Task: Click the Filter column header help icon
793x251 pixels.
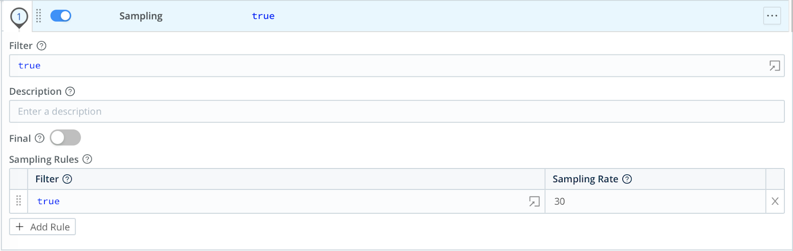Action: (x=67, y=179)
